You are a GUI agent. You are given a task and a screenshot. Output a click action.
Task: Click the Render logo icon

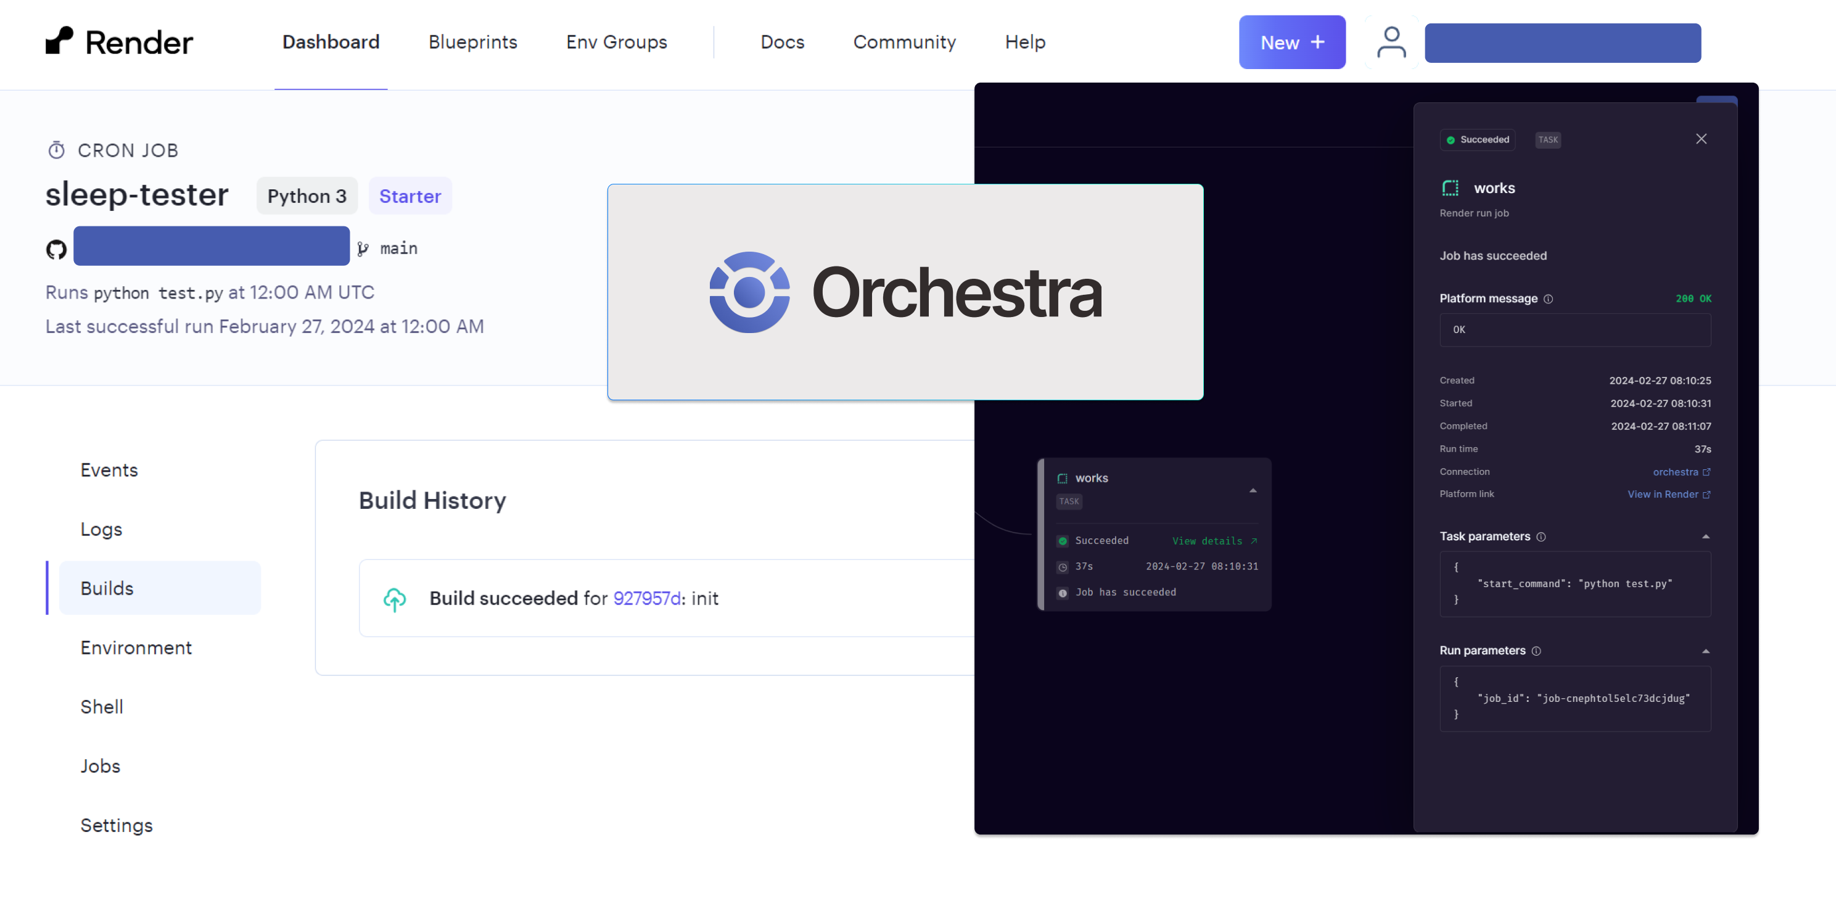click(59, 41)
